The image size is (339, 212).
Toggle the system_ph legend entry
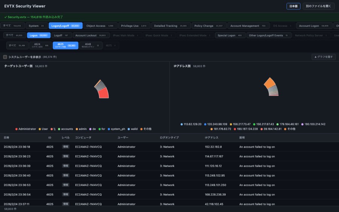[x=116, y=129]
